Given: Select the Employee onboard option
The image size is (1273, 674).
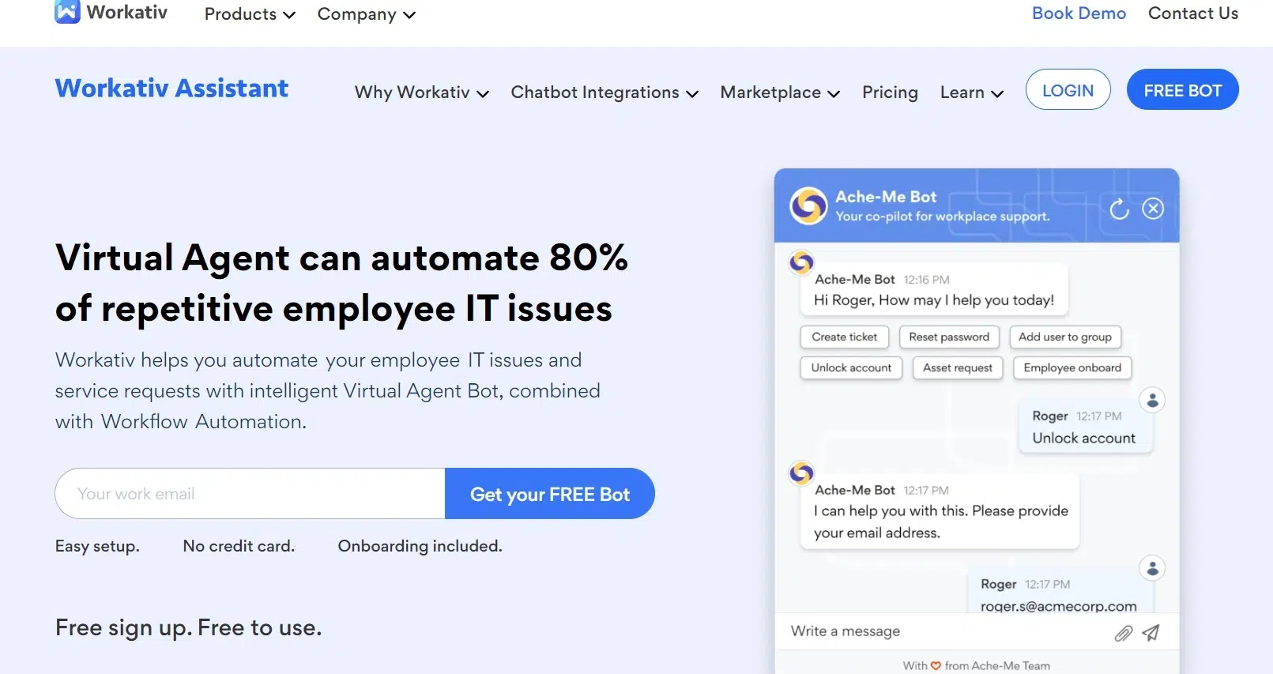Looking at the screenshot, I should 1072,368.
